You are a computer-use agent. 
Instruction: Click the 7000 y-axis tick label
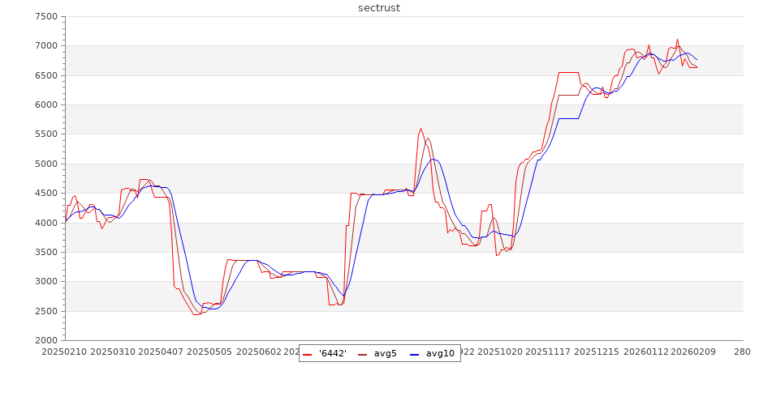click(45, 46)
